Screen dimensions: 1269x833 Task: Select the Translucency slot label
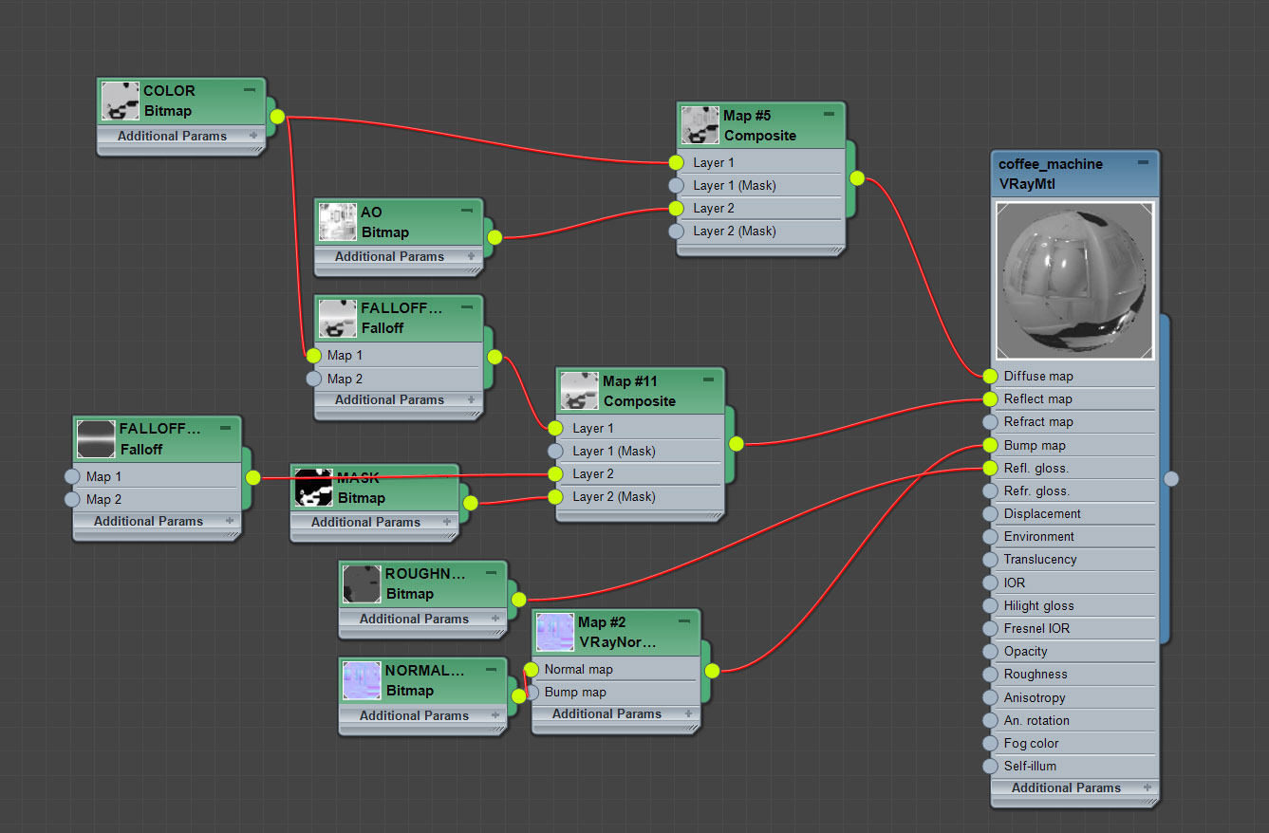[x=1040, y=559]
